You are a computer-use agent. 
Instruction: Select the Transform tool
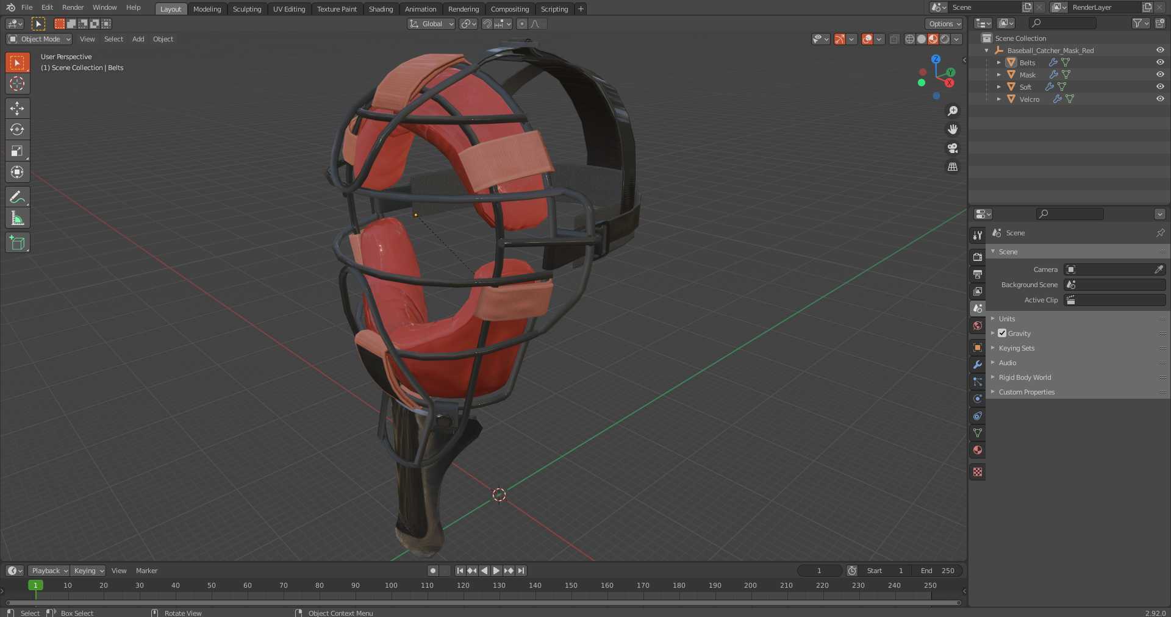17,172
